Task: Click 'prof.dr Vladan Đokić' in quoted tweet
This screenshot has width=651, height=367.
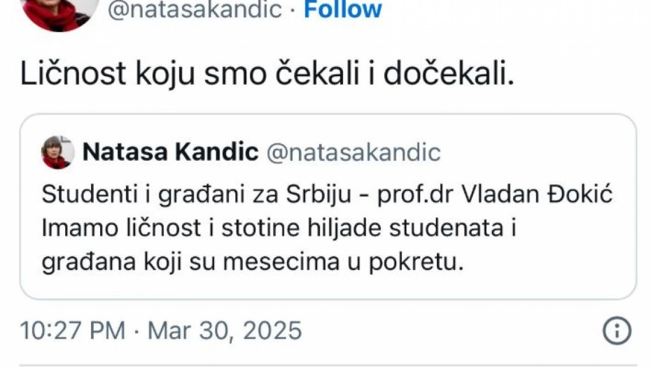Action: tap(495, 194)
